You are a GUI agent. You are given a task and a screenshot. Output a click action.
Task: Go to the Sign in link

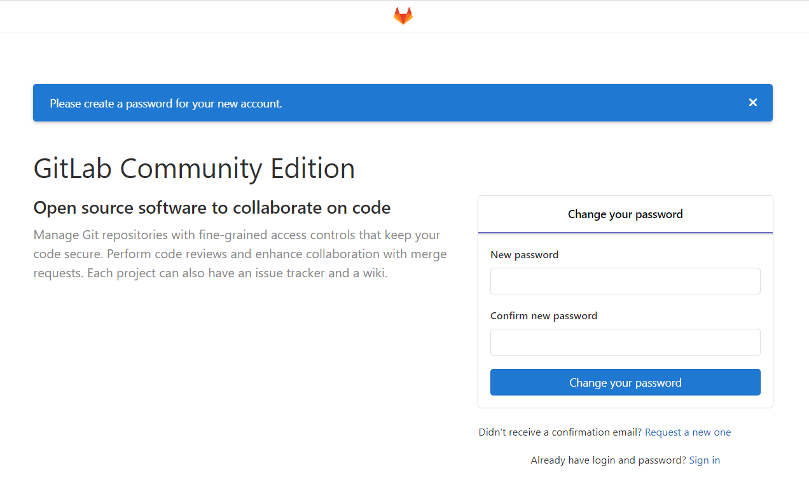(x=705, y=460)
